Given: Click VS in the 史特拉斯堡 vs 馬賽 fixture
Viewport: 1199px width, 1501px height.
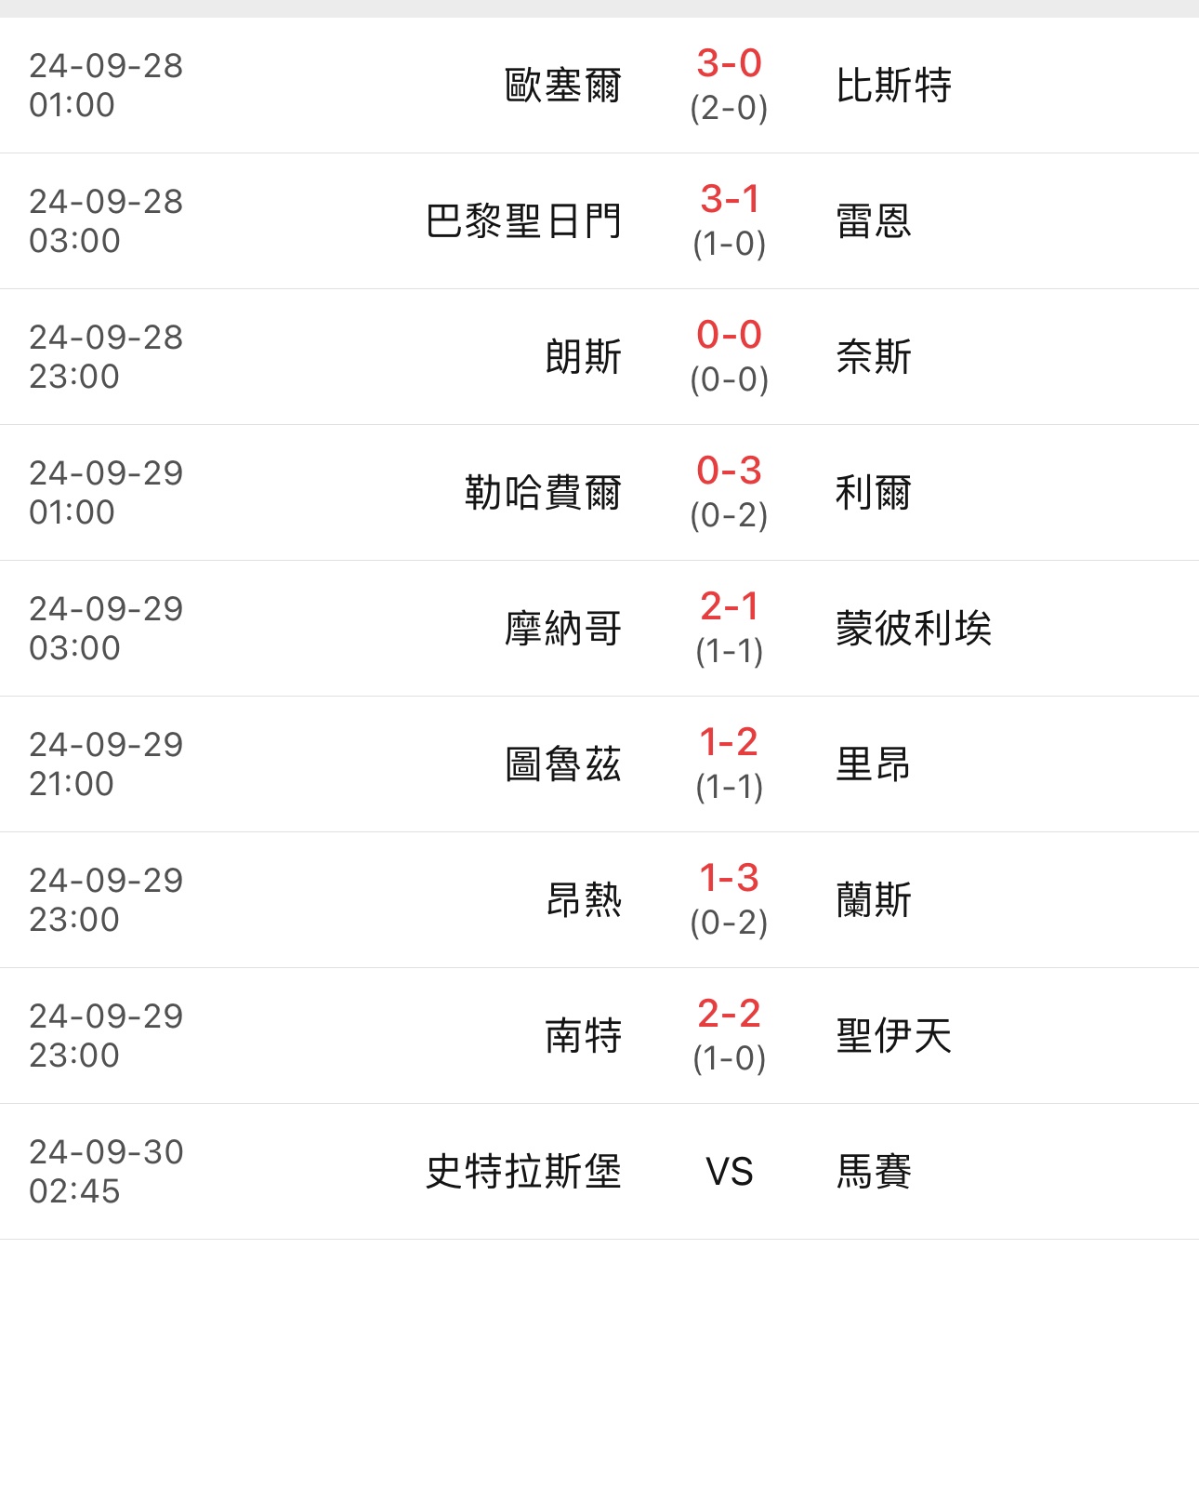Looking at the screenshot, I should 729,1172.
